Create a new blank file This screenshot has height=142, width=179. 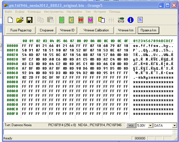click(x=10, y=20)
